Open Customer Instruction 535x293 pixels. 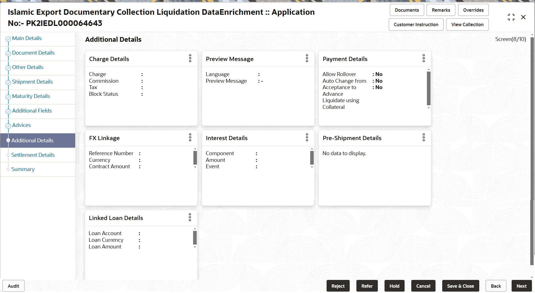pos(416,25)
